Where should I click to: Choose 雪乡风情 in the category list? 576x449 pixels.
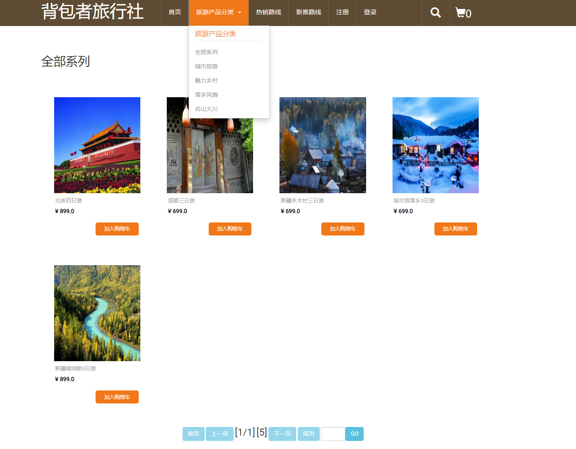point(206,94)
